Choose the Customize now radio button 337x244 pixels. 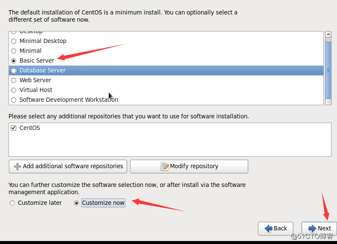(76, 203)
